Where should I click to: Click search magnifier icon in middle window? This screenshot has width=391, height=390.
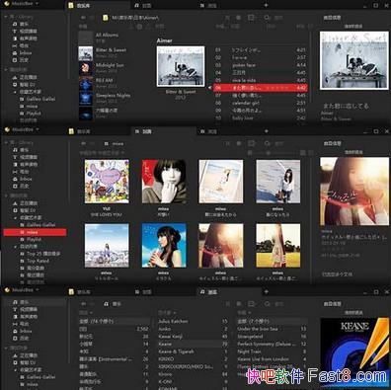point(267,143)
